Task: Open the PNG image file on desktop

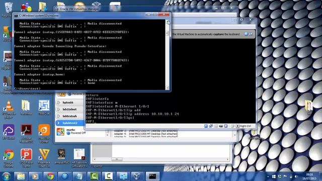Action: coord(61,156)
